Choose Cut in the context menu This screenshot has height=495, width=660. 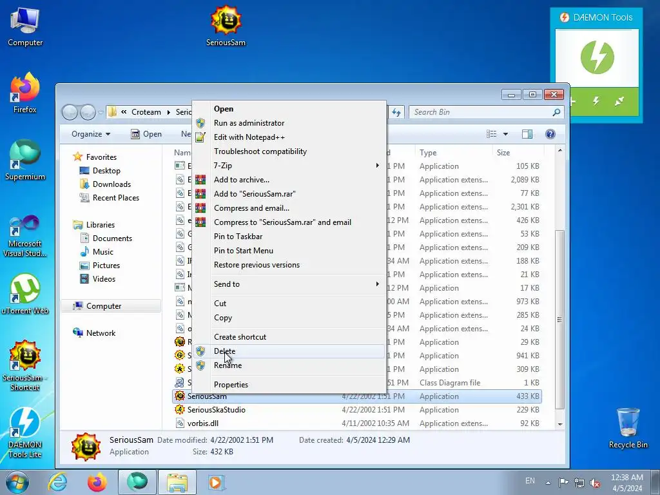click(x=291, y=304)
